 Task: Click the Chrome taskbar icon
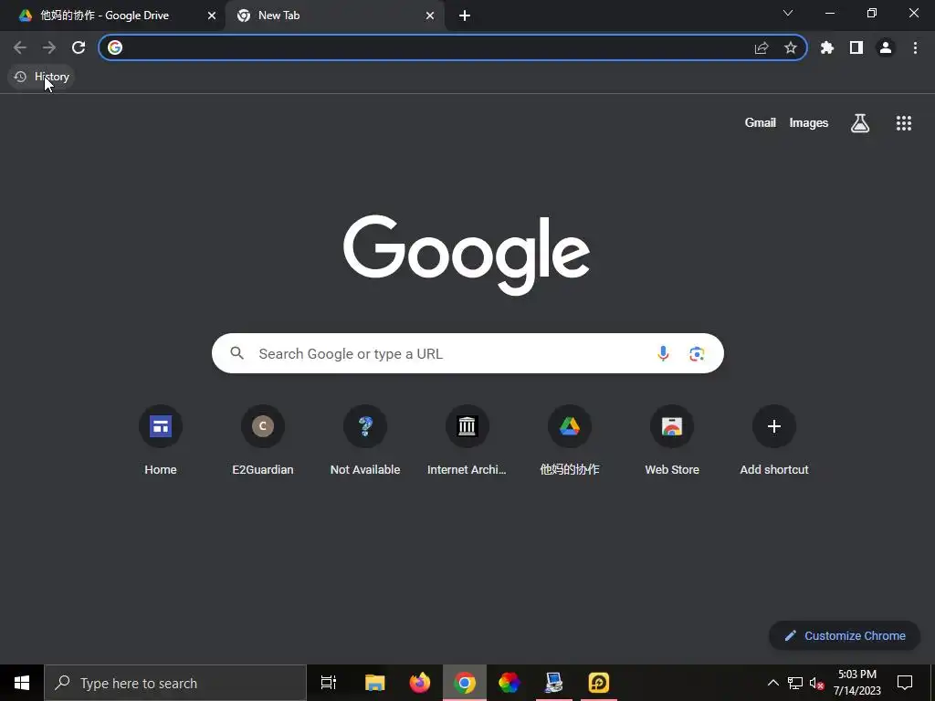tap(465, 683)
